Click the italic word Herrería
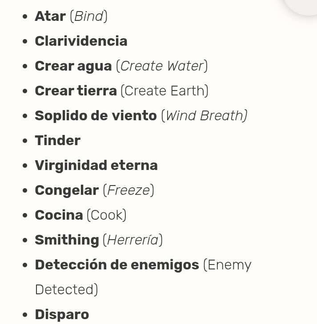 click(x=133, y=240)
